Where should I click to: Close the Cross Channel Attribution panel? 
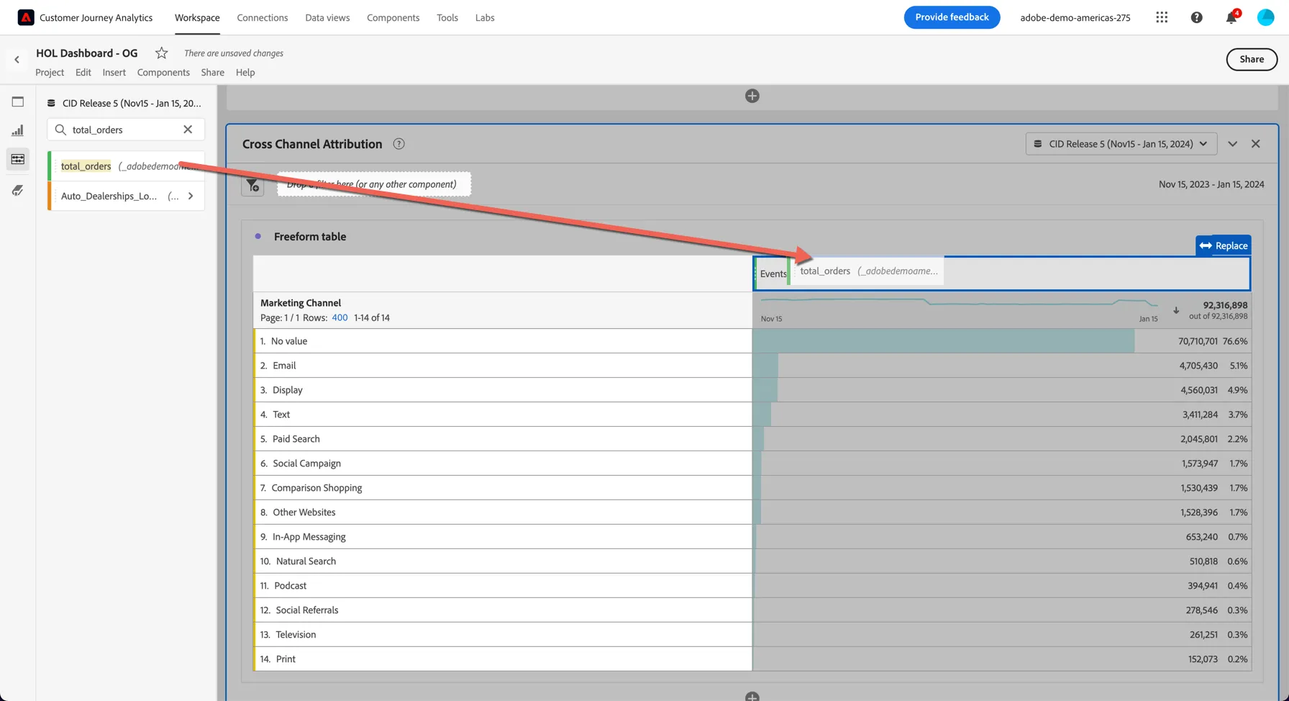[x=1256, y=144]
